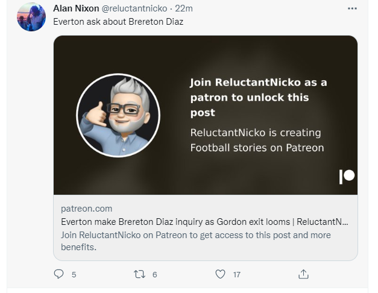Like the tweet with heart icon
378x293 pixels.
[220, 274]
